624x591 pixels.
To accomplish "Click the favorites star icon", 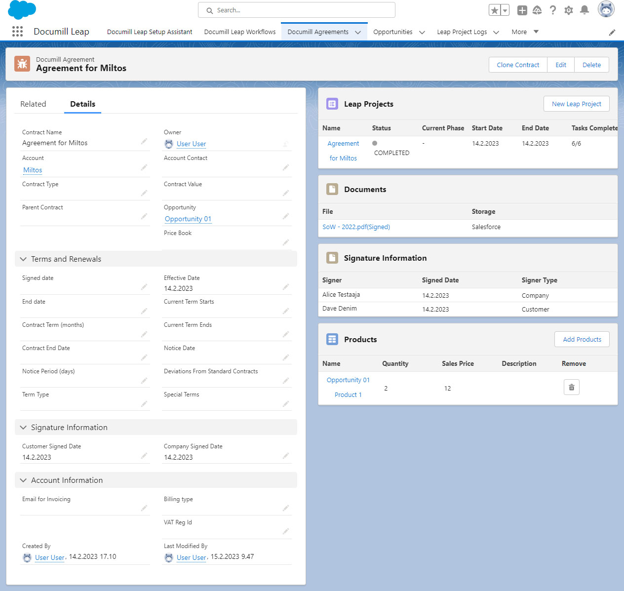I will point(494,10).
